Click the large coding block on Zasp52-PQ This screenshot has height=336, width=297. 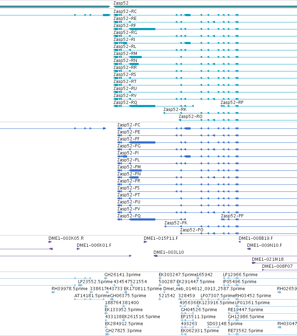[142, 219]
